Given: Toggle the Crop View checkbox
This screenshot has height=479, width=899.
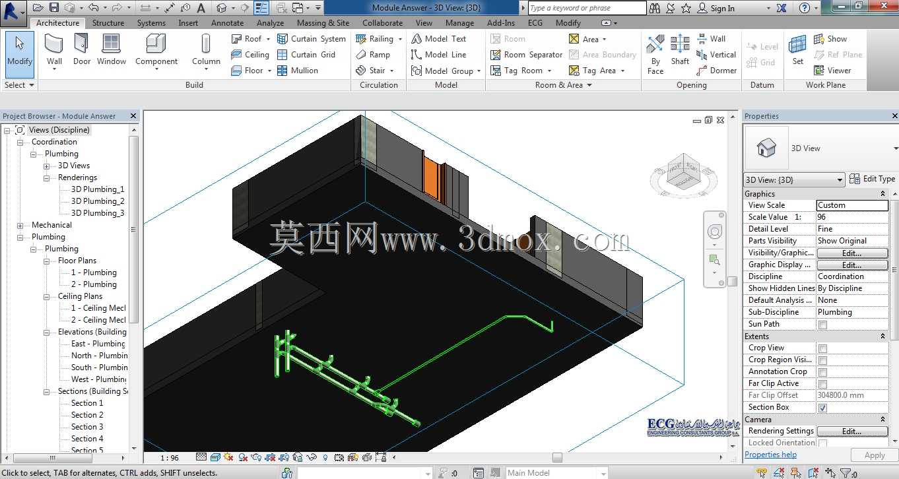Looking at the screenshot, I should coord(822,348).
